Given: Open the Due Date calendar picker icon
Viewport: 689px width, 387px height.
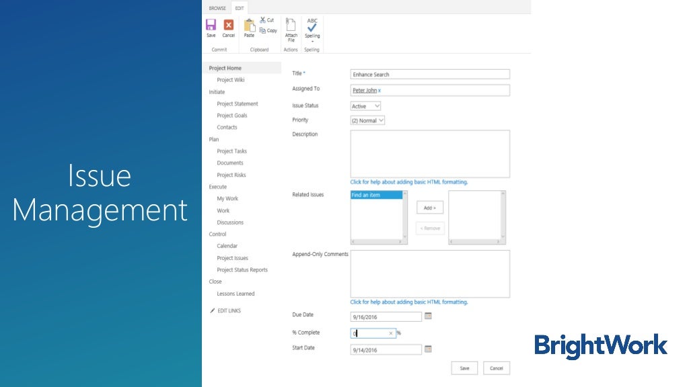Looking at the screenshot, I should pyautogui.click(x=428, y=316).
